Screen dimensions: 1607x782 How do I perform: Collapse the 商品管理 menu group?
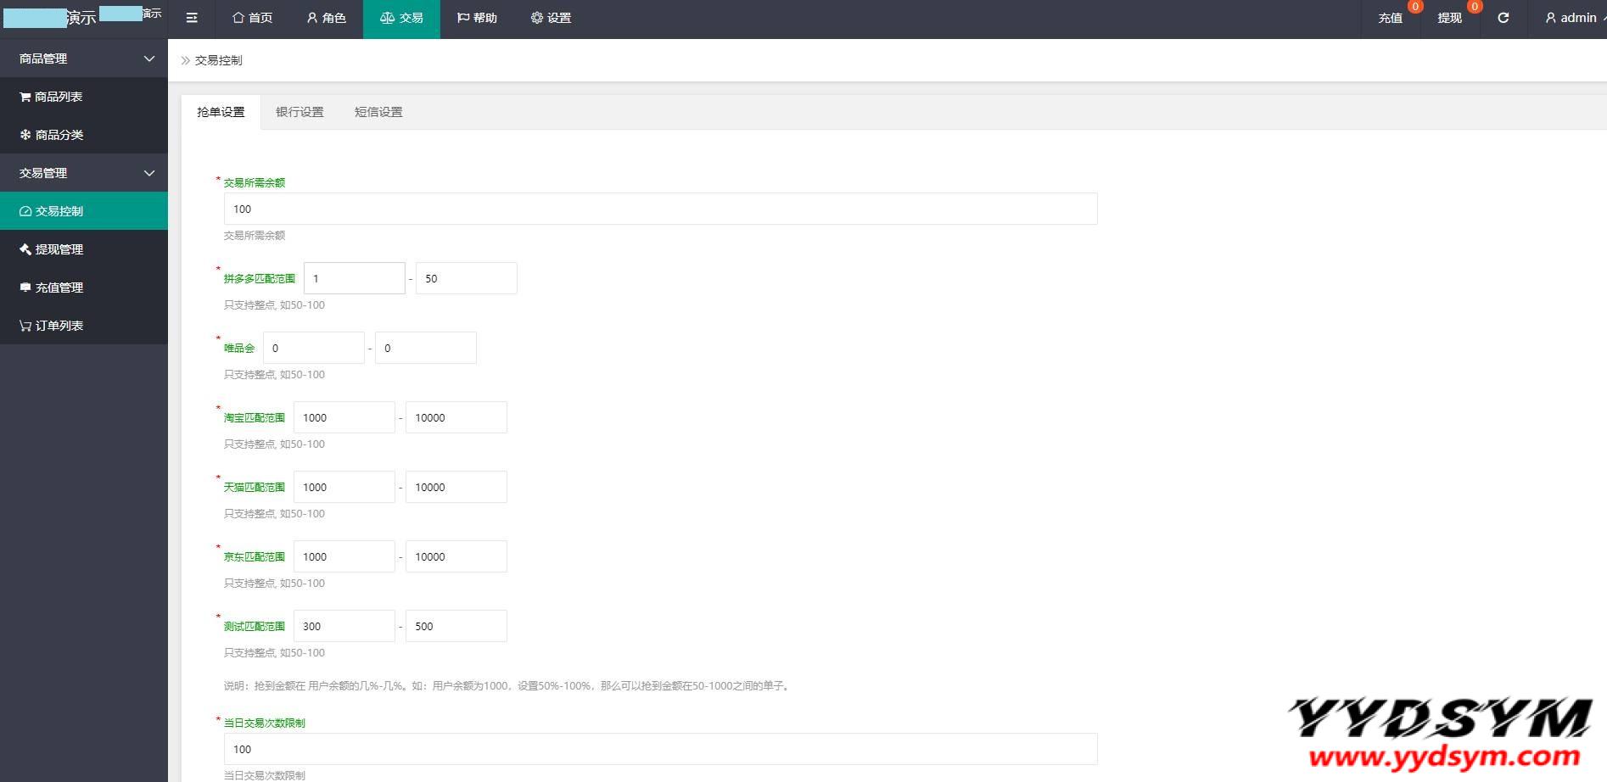point(84,59)
